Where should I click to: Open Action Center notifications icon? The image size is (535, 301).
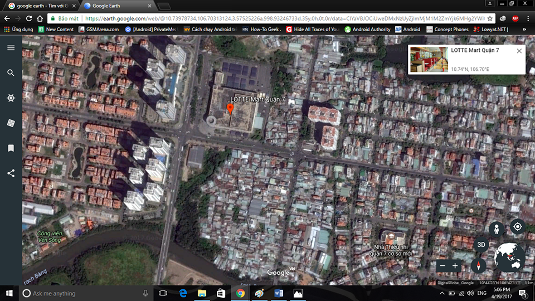(523, 293)
